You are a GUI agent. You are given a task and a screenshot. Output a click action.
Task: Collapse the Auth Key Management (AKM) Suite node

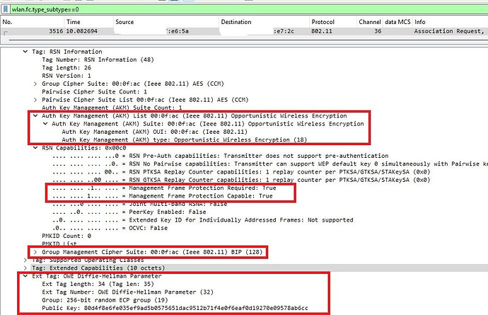coord(45,124)
